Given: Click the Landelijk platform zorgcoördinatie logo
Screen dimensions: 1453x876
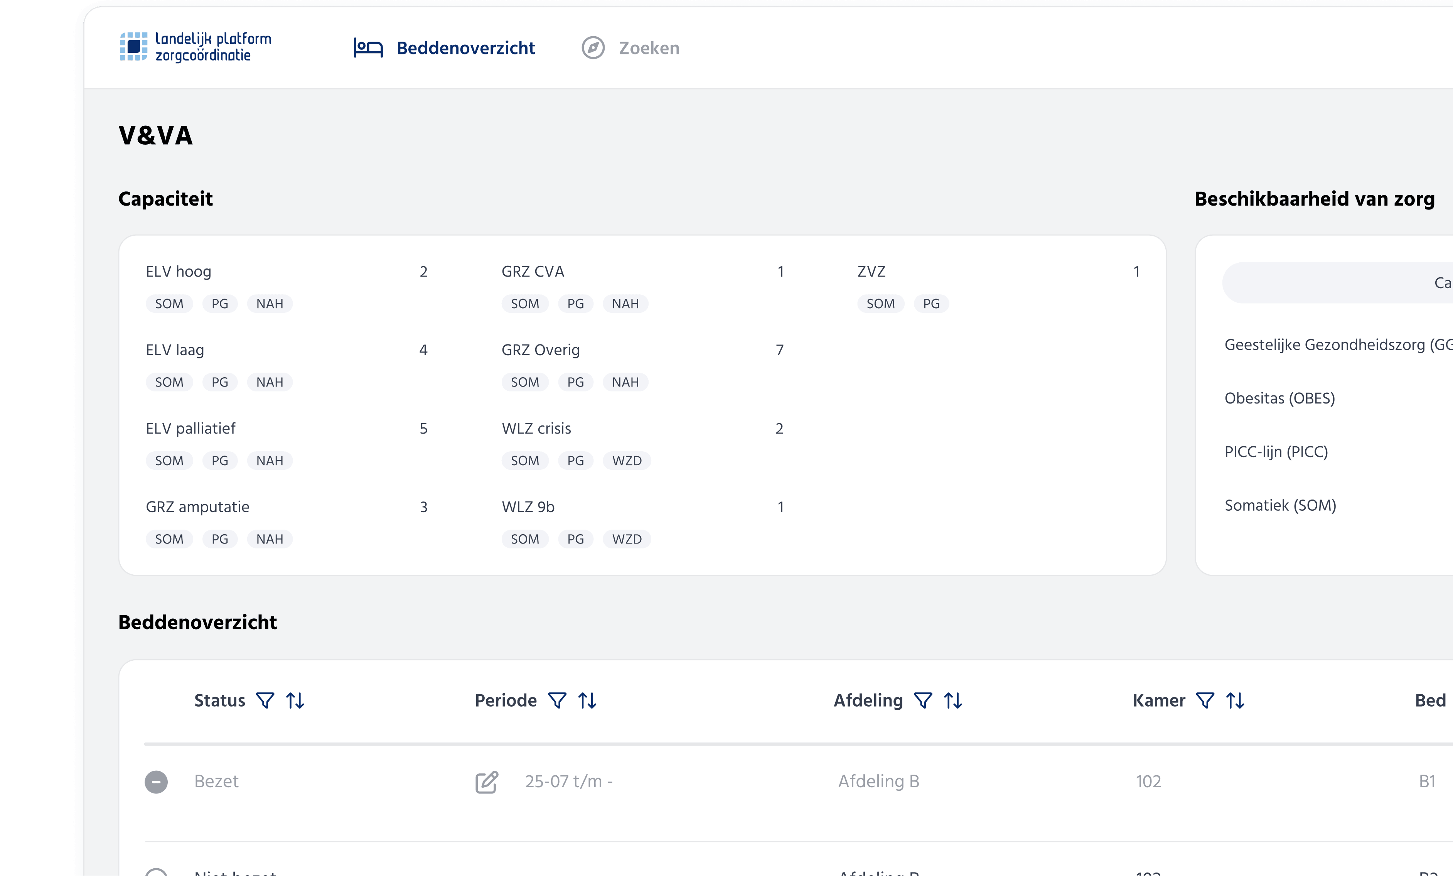Looking at the screenshot, I should pos(196,47).
